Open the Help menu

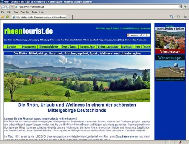42,12
